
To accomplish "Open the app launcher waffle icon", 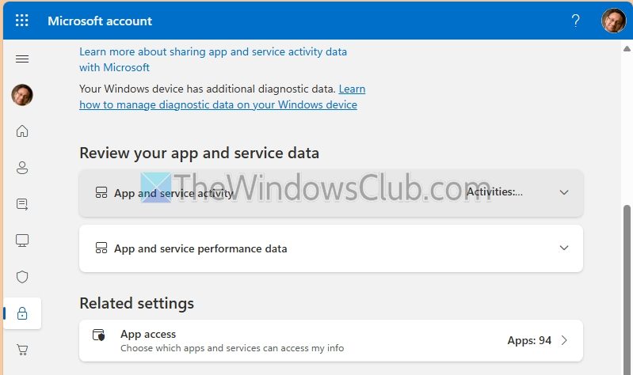I will coord(22,21).
